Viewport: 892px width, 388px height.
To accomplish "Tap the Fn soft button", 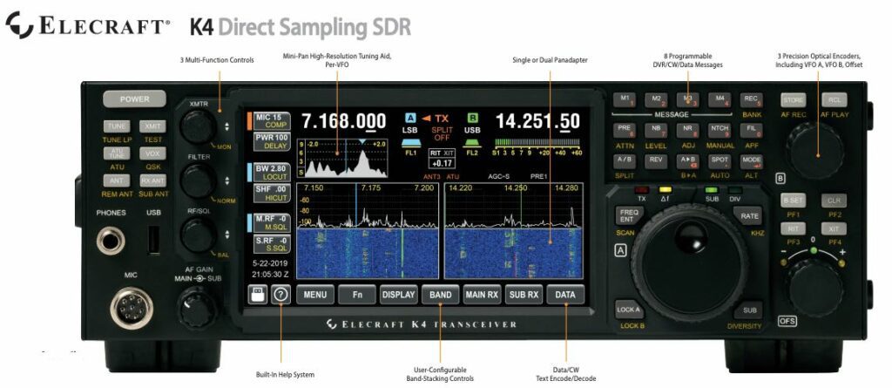I will pos(356,295).
